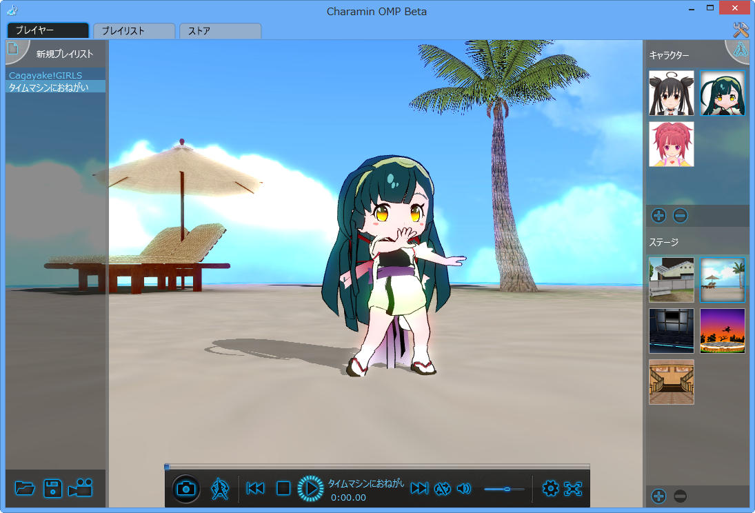
Task: Stop playback with the square button
Action: [283, 488]
